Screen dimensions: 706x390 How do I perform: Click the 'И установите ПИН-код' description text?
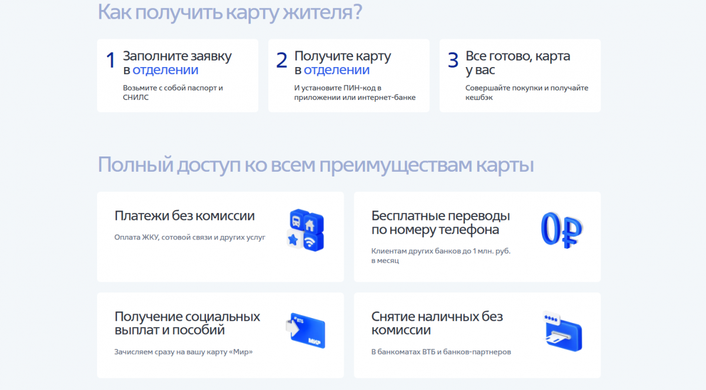[x=354, y=92]
